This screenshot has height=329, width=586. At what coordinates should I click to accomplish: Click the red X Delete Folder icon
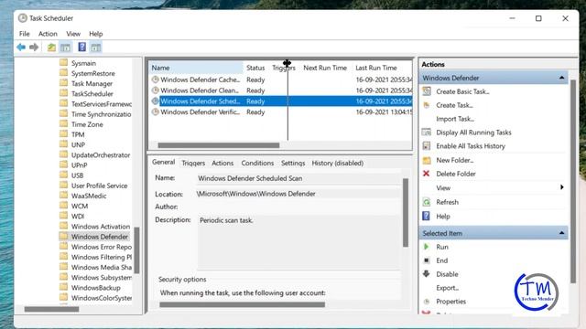click(426, 174)
